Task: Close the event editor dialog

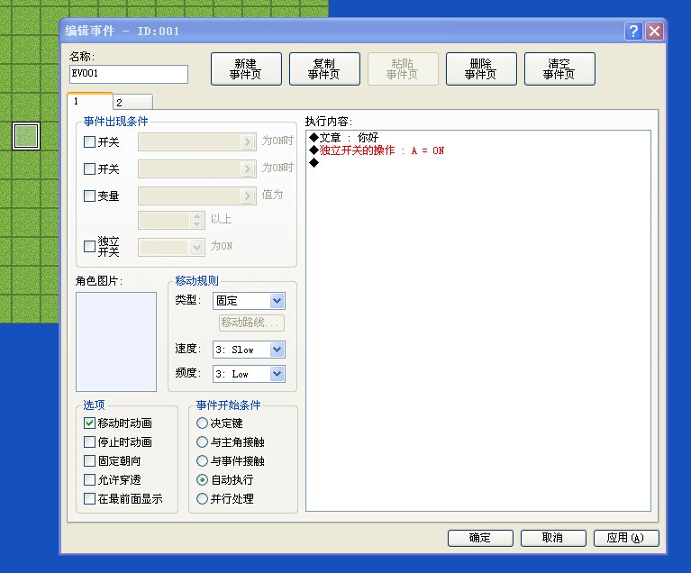Action: (x=654, y=32)
